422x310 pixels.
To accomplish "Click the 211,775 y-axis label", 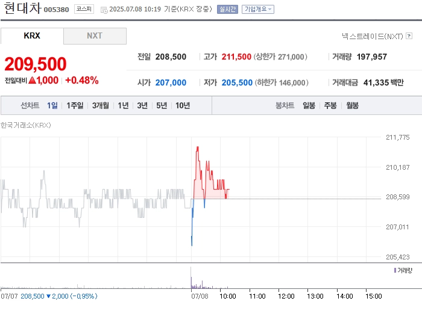I will 397,137.
